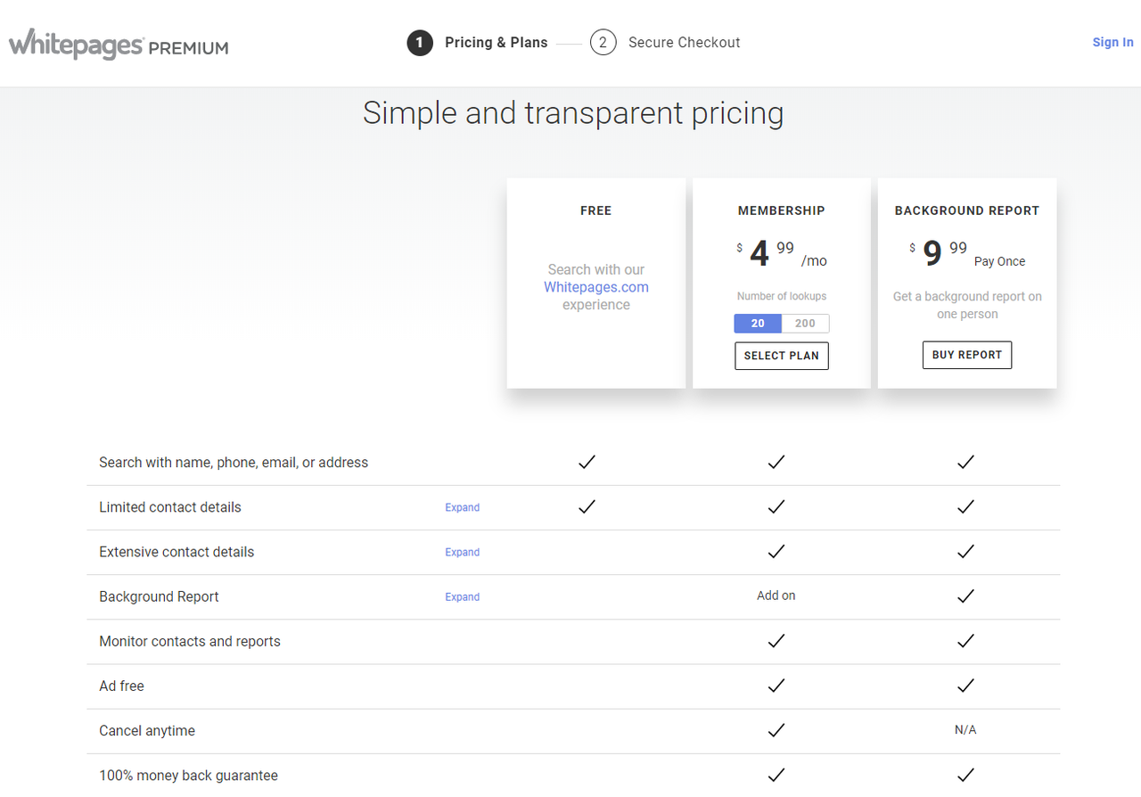Click Membership checkmark for Monitor contacts and reports
The width and height of the screenshot is (1141, 797).
pyautogui.click(x=776, y=640)
